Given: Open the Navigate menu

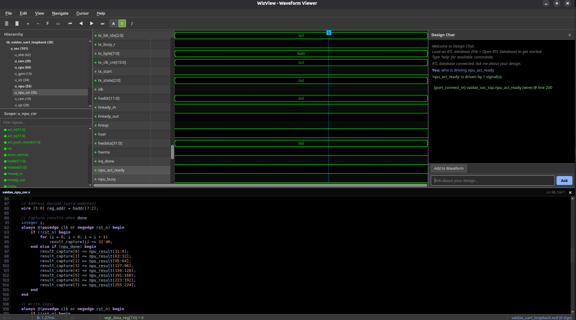Looking at the screenshot, I should [60, 13].
